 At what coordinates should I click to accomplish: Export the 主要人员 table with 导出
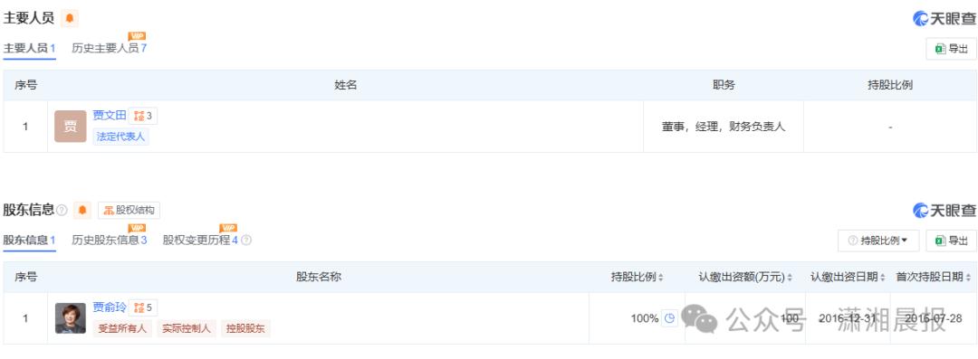(951, 49)
